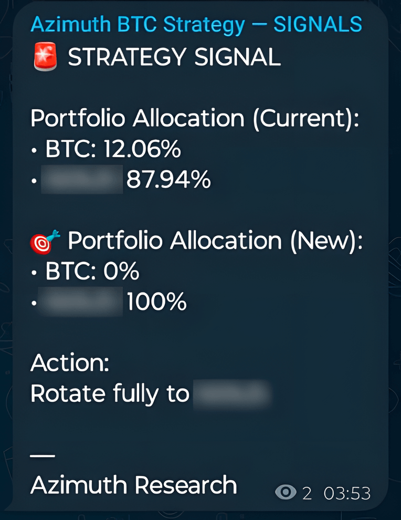Click the eye views icon
Viewport: 401px width, 520px height.
(286, 493)
